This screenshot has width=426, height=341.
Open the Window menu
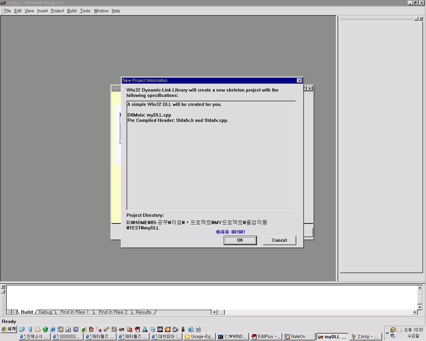(101, 11)
